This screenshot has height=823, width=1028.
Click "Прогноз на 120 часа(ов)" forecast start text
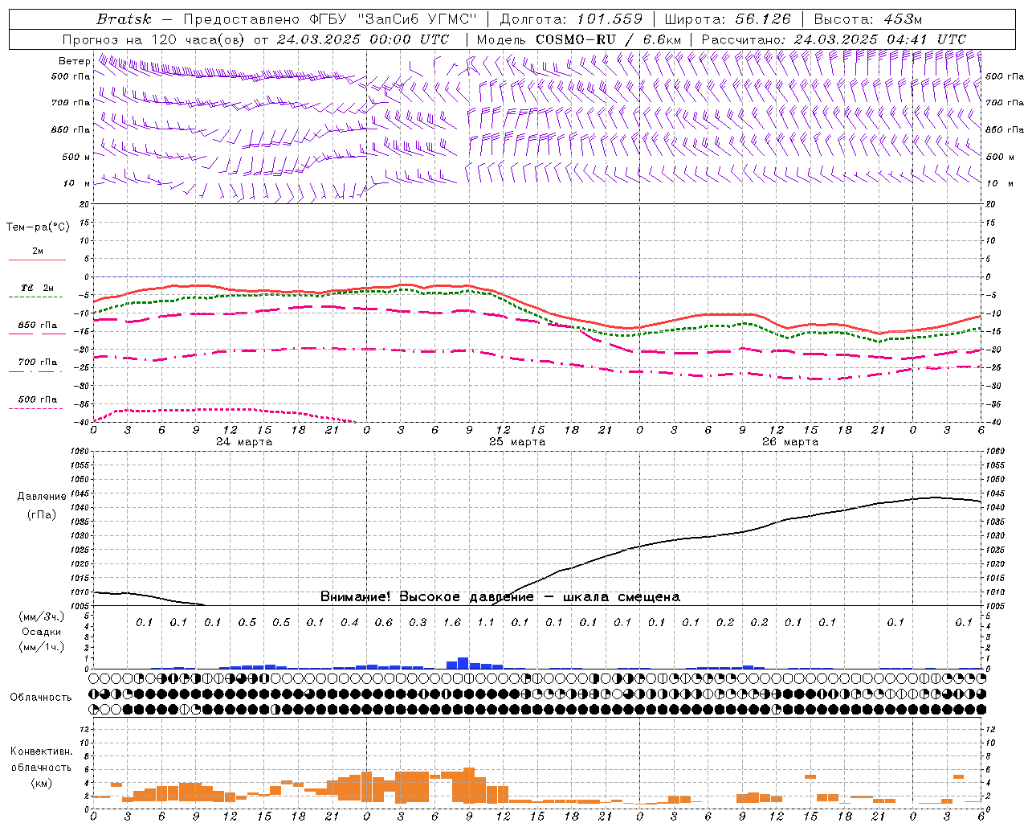155,39
